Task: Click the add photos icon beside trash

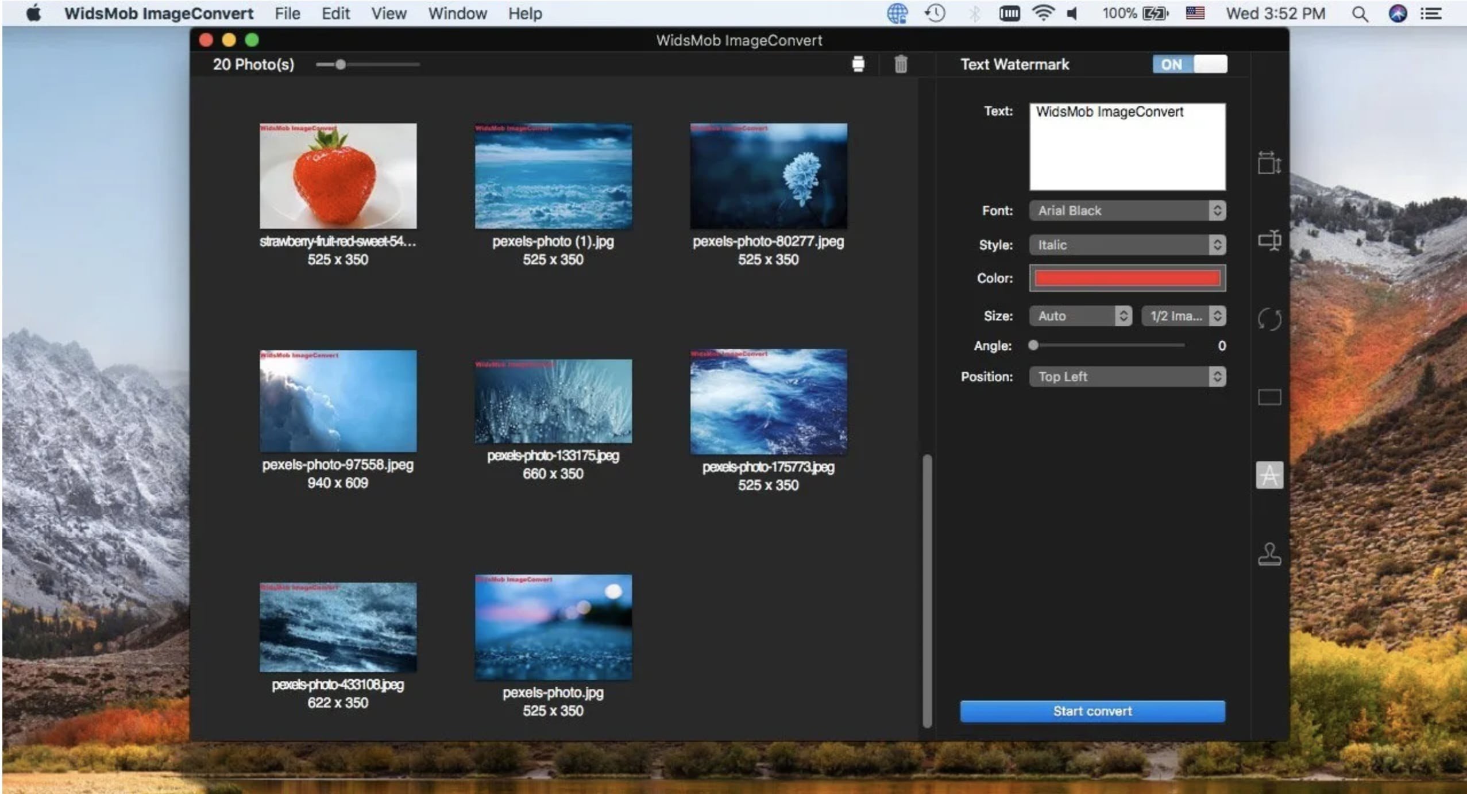Action: [x=858, y=64]
